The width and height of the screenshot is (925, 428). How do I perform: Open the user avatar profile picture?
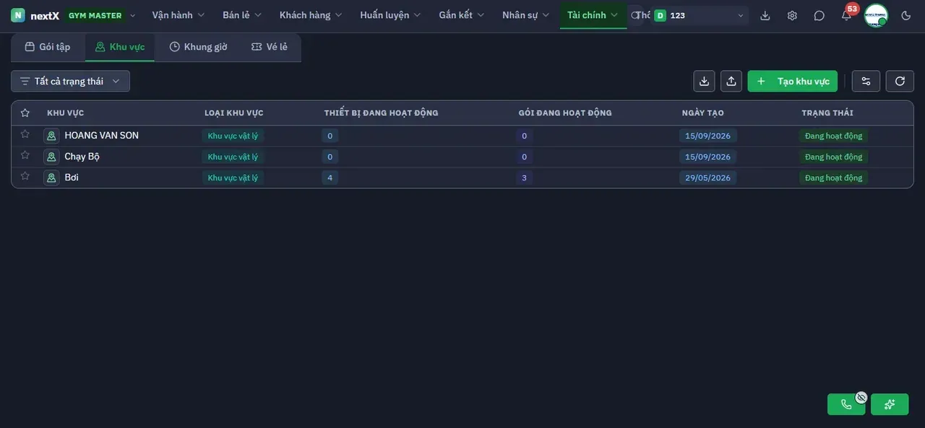click(x=876, y=15)
